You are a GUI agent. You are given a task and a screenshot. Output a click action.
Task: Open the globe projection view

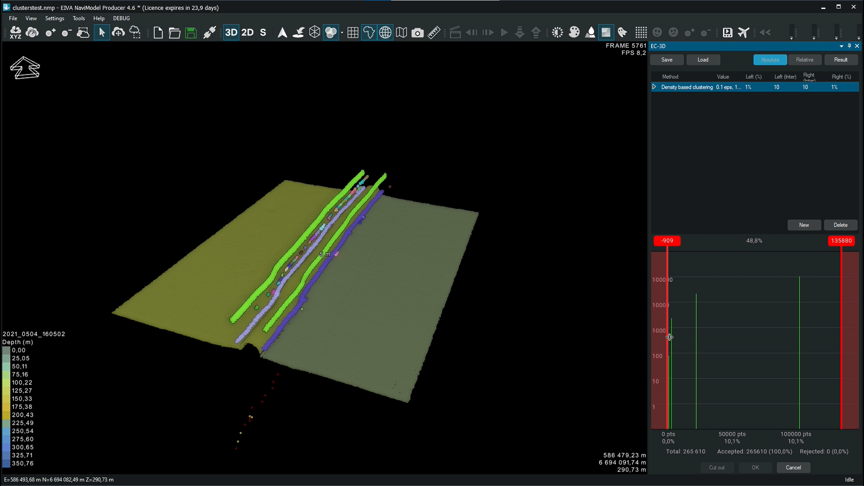point(386,32)
